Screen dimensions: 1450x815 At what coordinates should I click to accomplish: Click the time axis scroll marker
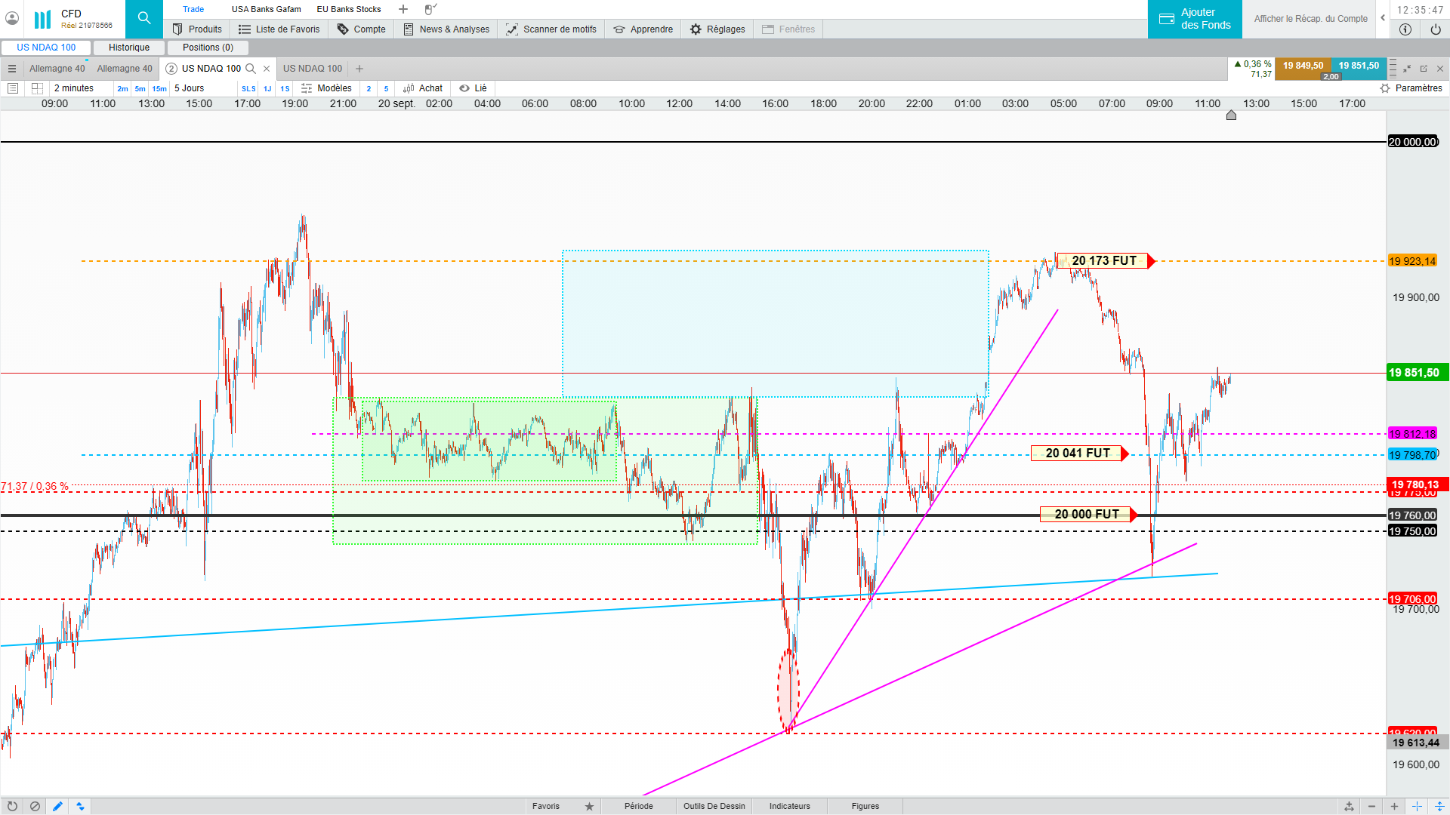tap(1231, 115)
